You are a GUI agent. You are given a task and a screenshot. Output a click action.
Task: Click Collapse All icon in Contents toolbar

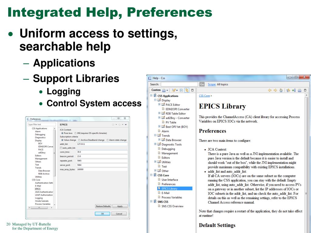[x=181, y=90]
